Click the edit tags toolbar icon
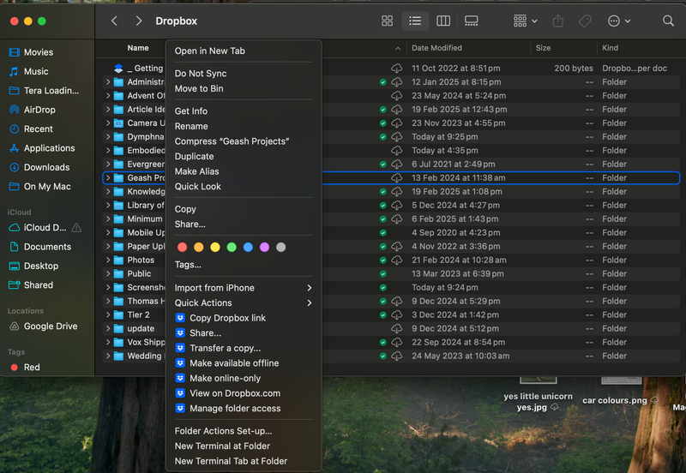 (585, 21)
